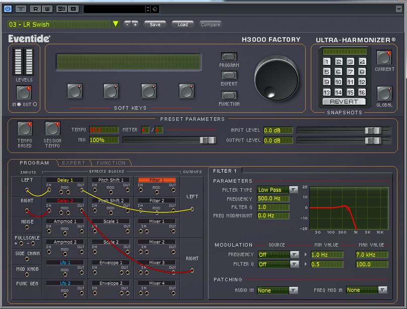Click the Read automation R icon
This screenshot has width=407, height=309.
[x=35, y=9]
